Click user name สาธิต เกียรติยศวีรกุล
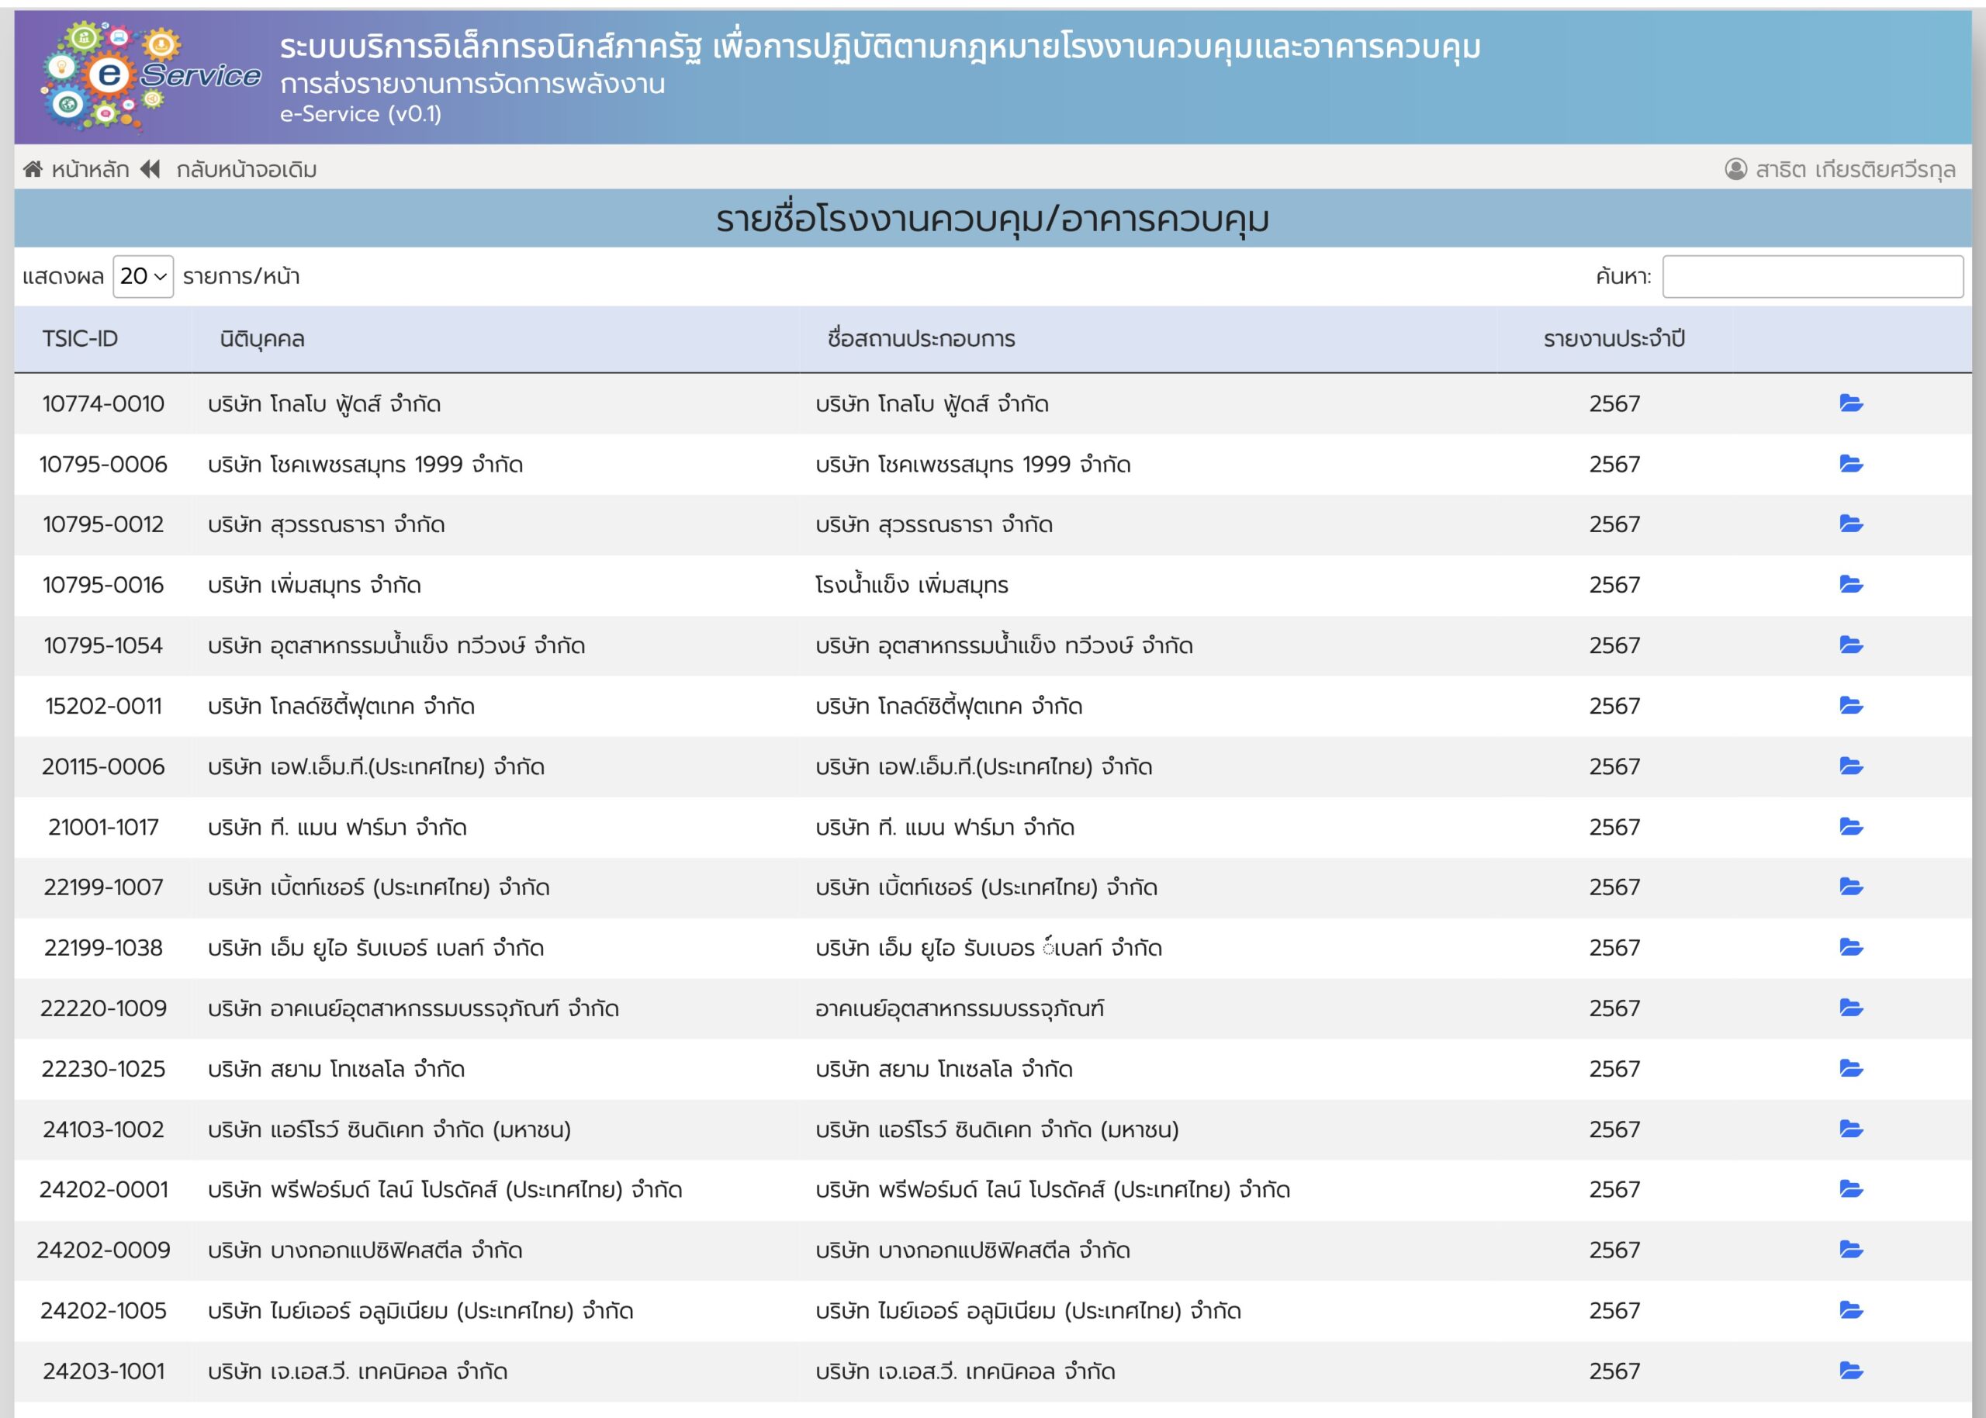 coord(1855,169)
